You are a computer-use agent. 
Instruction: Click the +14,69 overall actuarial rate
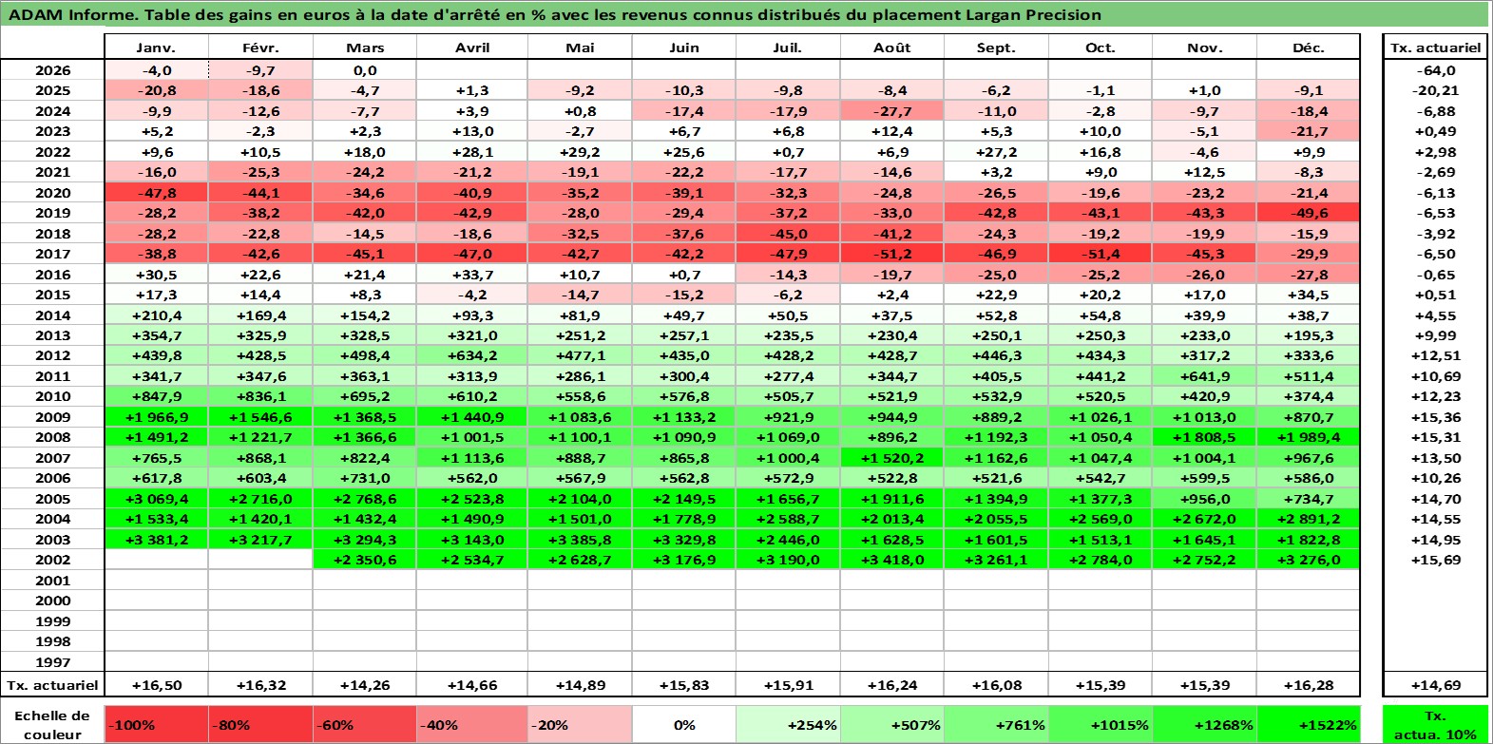[x=1435, y=685]
